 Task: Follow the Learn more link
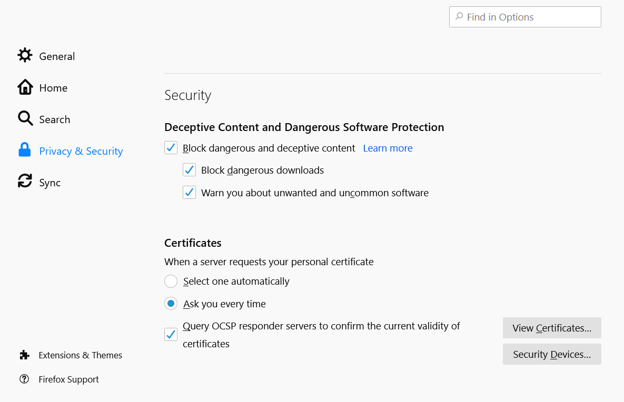coord(388,148)
